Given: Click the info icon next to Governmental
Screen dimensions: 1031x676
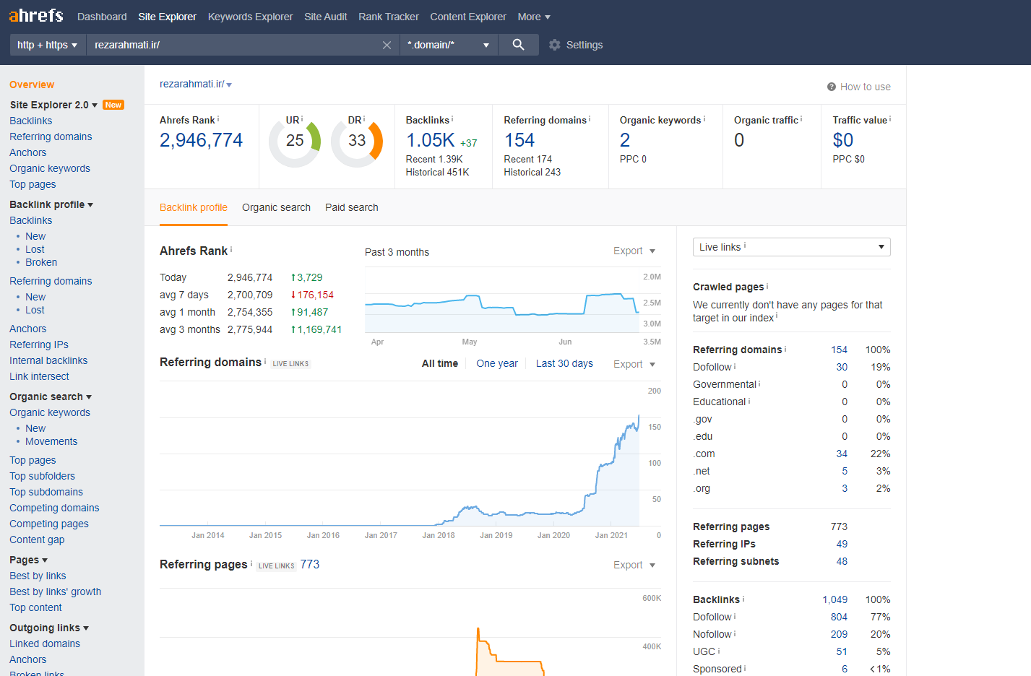Looking at the screenshot, I should point(759,383).
